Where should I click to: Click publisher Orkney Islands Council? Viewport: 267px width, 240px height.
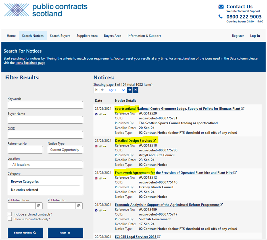click(156, 187)
